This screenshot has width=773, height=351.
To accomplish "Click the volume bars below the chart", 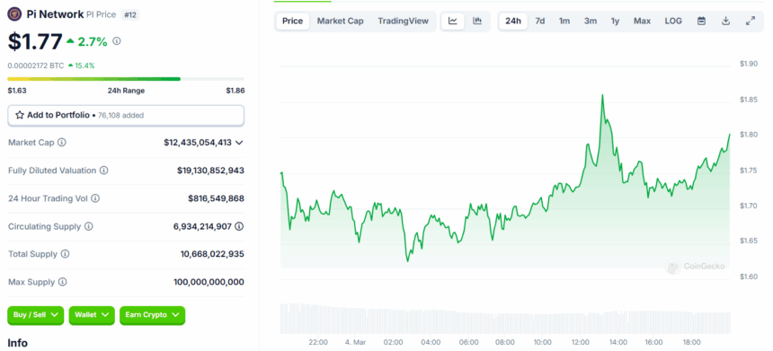I will click(x=505, y=319).
